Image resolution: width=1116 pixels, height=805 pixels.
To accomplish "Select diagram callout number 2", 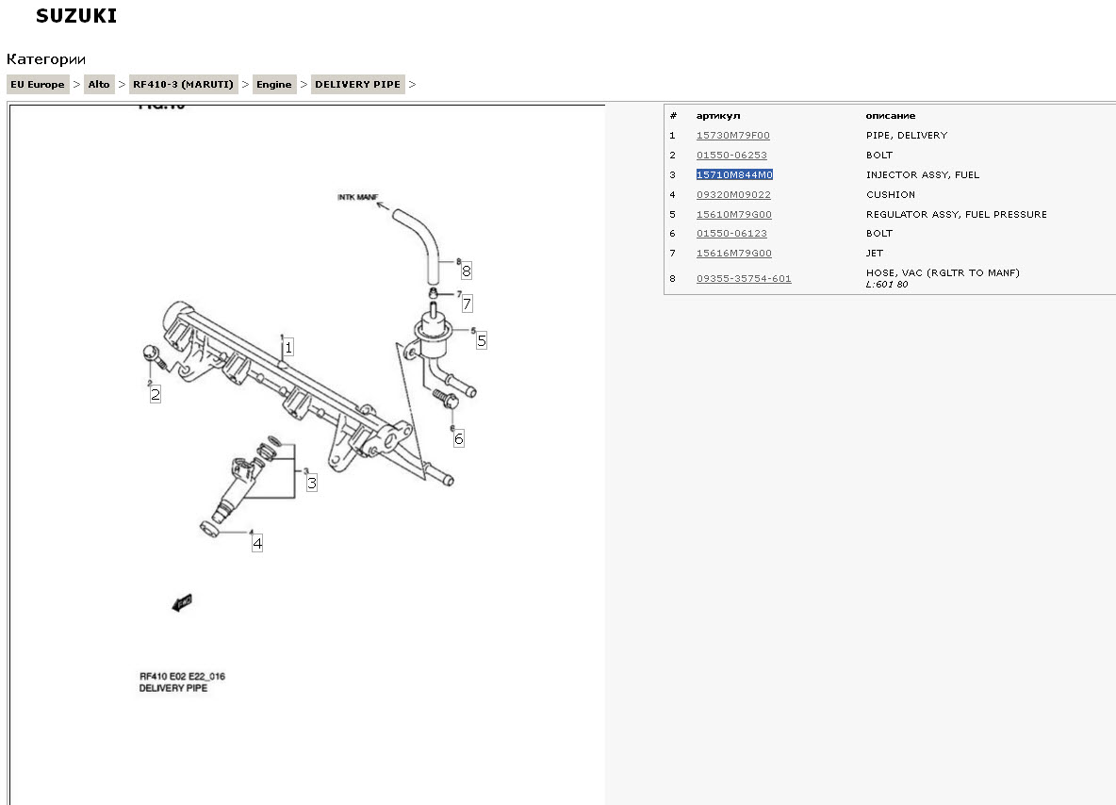I will point(156,394).
